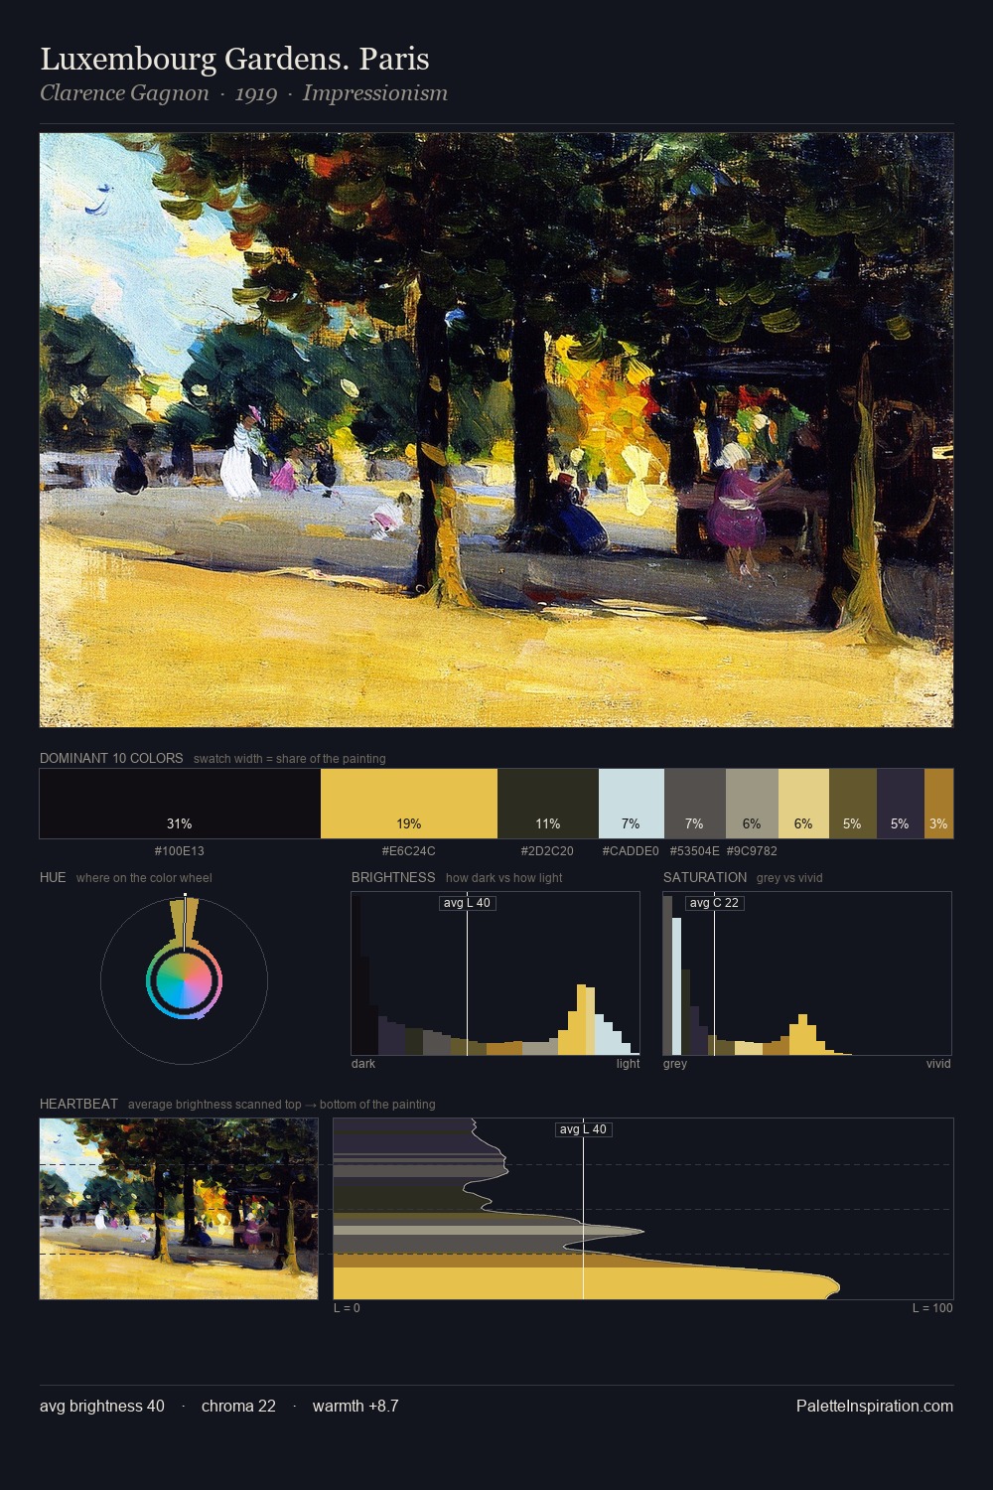Click the taupe 6% swatch
Screen dimensions: 993x1490
click(x=752, y=804)
